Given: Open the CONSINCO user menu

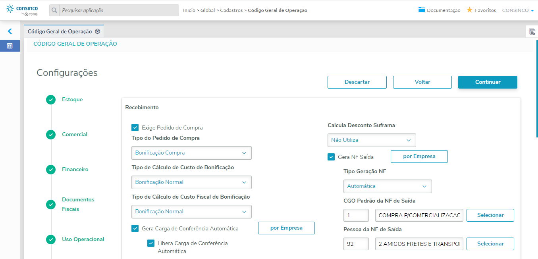Looking at the screenshot, I should (x=518, y=10).
